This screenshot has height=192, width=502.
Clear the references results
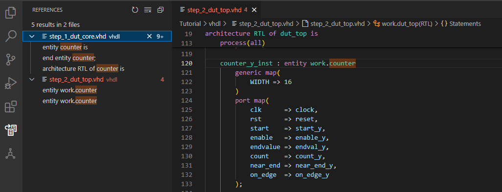pyautogui.click(x=148, y=10)
